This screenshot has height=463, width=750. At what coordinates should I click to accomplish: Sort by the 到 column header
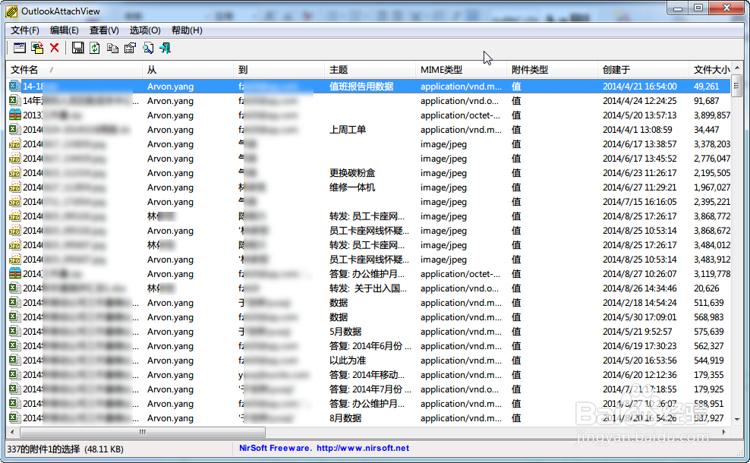[x=279, y=70]
